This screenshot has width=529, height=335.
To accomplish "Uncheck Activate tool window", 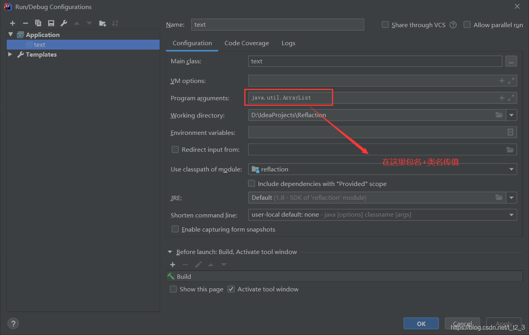I will (x=231, y=289).
